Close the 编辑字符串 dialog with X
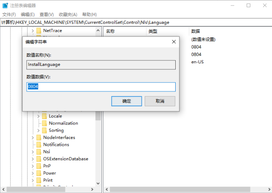This screenshot has height=193, width=272. pos(174,42)
